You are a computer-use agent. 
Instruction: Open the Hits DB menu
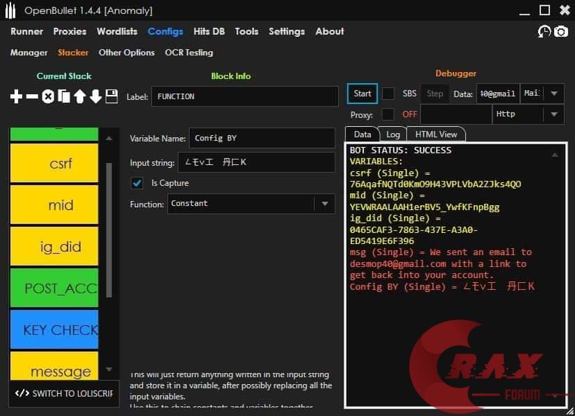(209, 31)
